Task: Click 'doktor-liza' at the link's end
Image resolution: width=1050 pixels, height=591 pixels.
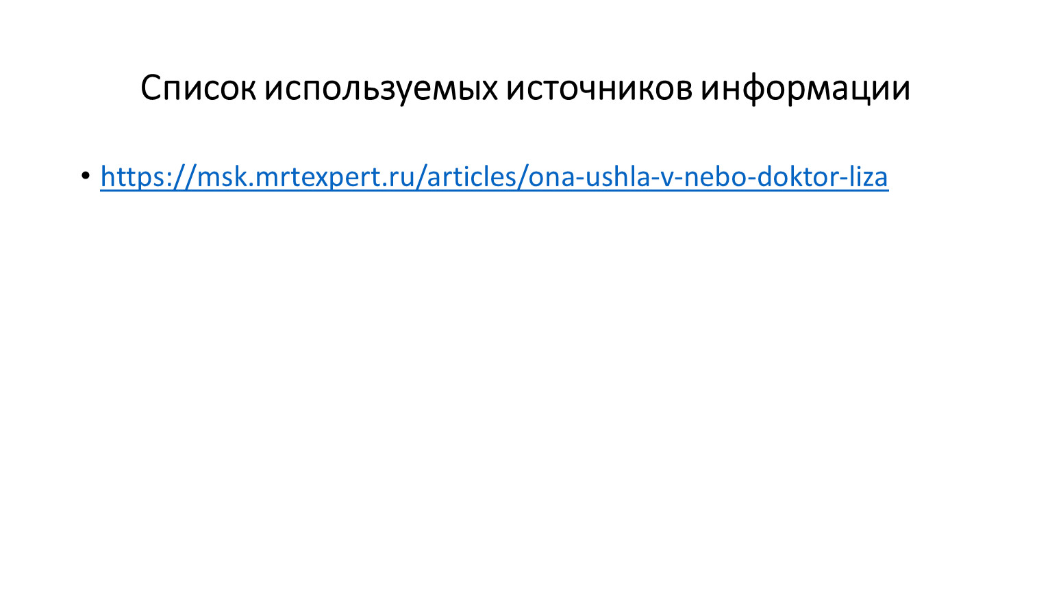Action: pyautogui.click(x=823, y=176)
